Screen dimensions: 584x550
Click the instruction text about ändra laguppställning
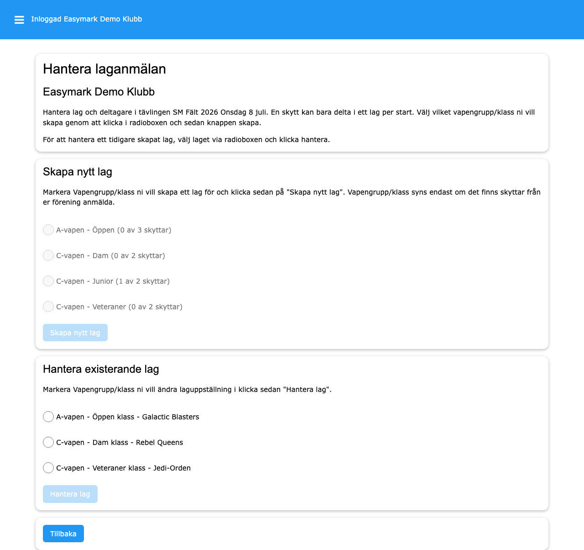(187, 390)
